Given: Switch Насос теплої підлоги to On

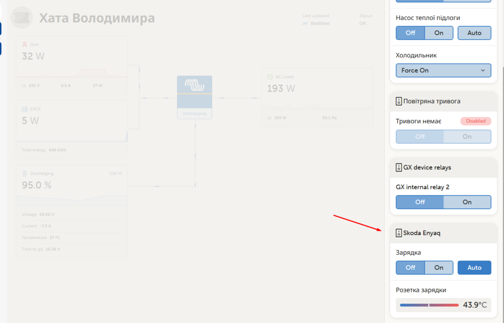Looking at the screenshot, I should point(439,33).
